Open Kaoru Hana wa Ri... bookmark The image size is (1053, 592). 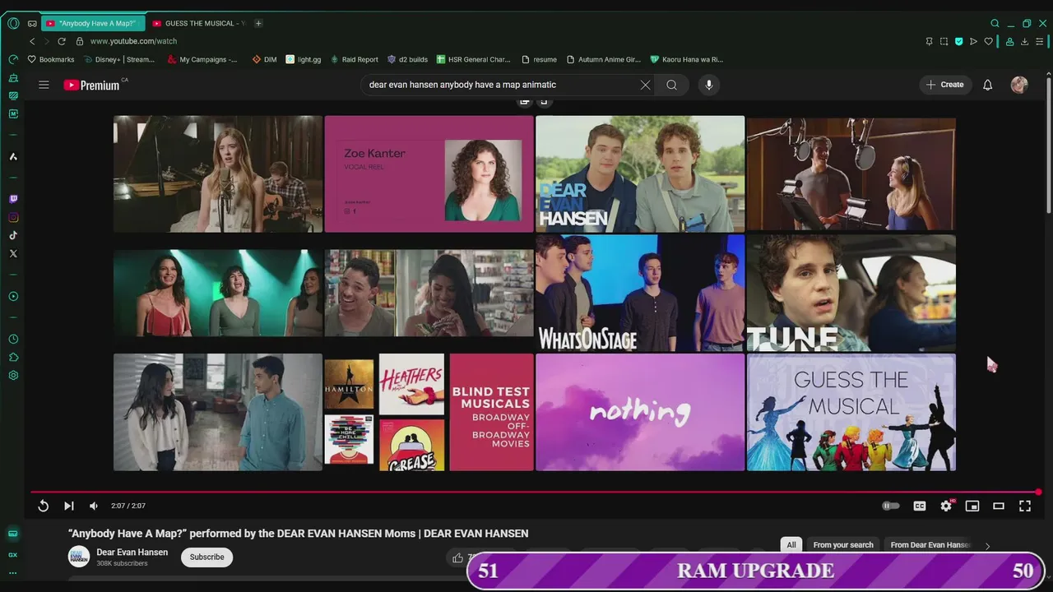[x=686, y=59]
